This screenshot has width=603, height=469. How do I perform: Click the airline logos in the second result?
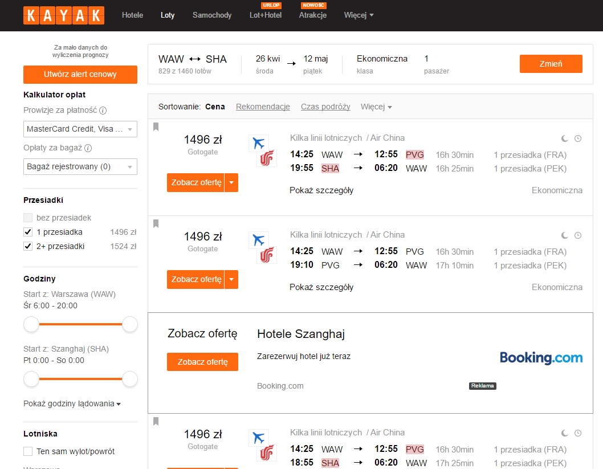point(263,247)
